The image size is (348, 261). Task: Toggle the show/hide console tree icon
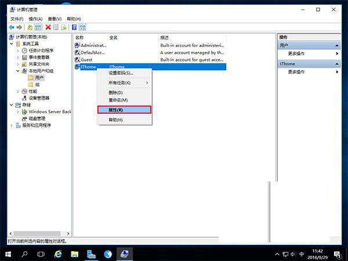[38, 27]
